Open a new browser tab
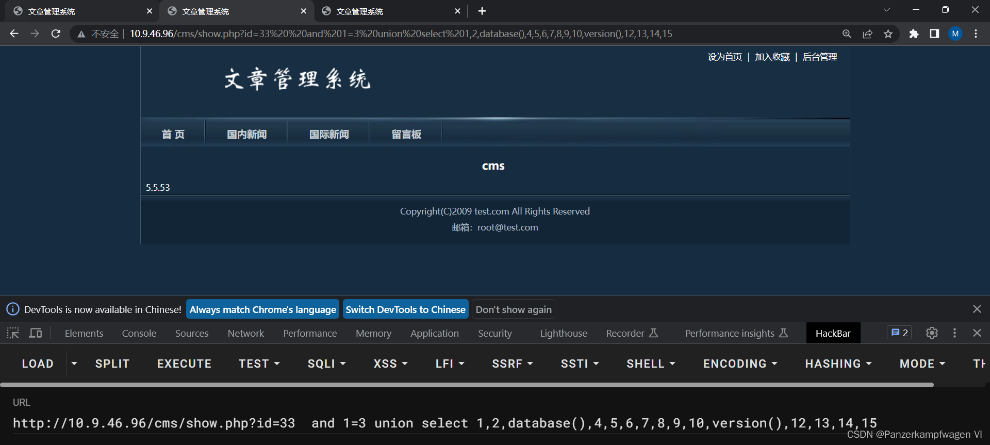 click(482, 11)
